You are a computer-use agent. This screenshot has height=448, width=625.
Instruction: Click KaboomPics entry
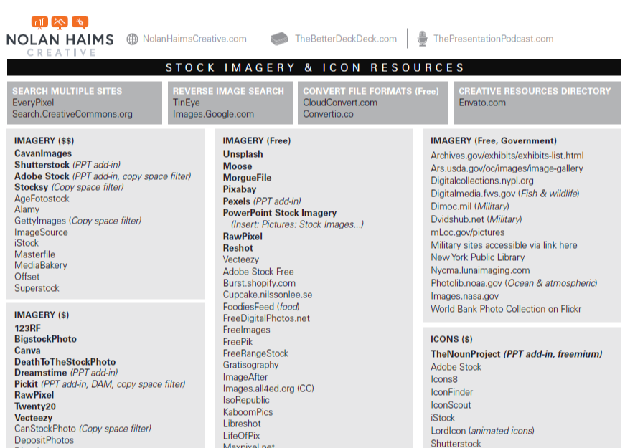pyautogui.click(x=248, y=412)
